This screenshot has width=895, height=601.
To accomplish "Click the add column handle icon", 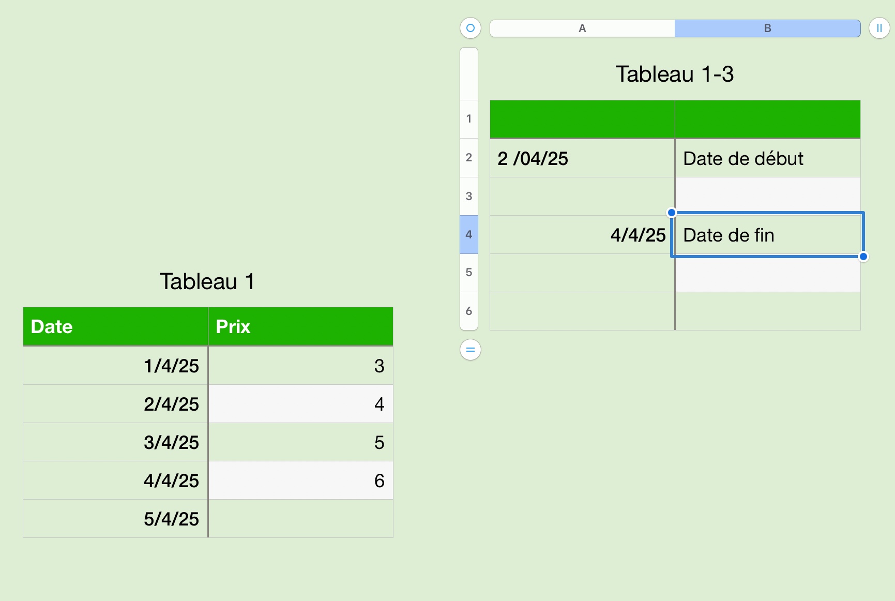I will (879, 28).
